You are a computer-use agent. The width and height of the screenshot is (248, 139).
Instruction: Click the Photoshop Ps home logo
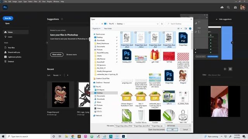(x=5, y=7)
